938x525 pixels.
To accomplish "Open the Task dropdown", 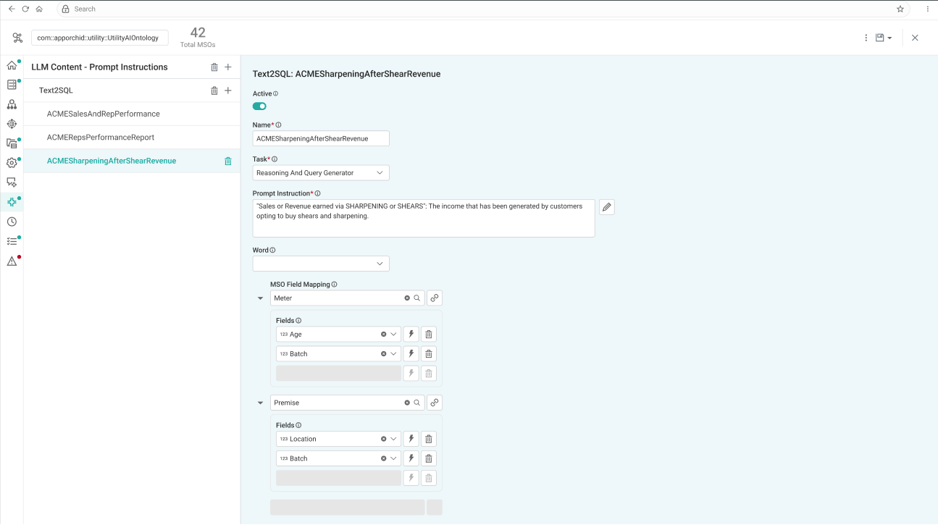I will point(321,173).
